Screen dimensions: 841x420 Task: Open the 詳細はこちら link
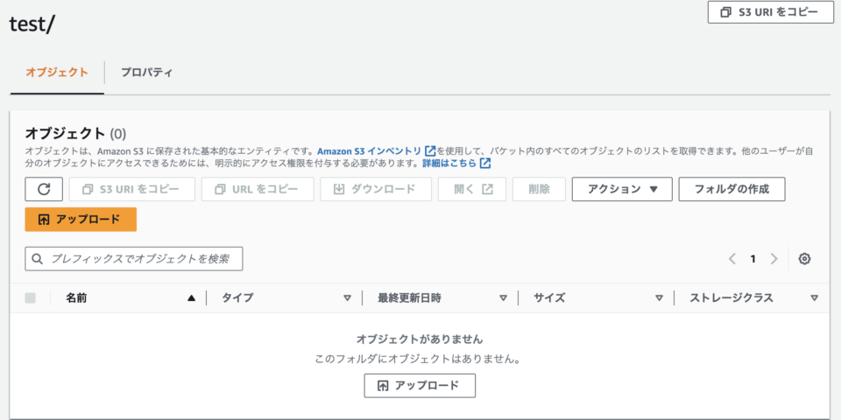point(449,163)
